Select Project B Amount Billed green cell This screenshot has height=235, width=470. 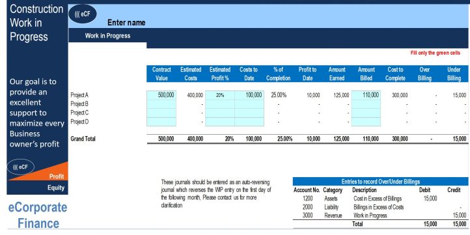click(x=366, y=104)
